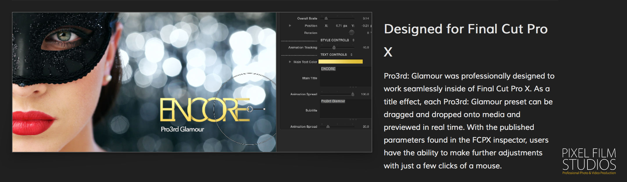Click the Animation Spread value 20.0
The image size is (627, 182).
[x=366, y=127]
